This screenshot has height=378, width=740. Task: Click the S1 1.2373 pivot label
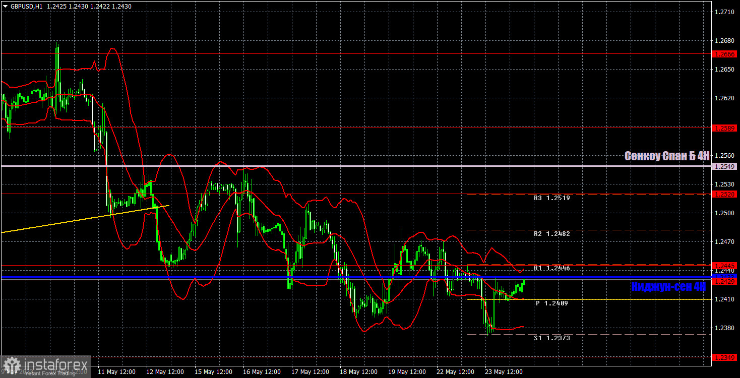pos(551,338)
